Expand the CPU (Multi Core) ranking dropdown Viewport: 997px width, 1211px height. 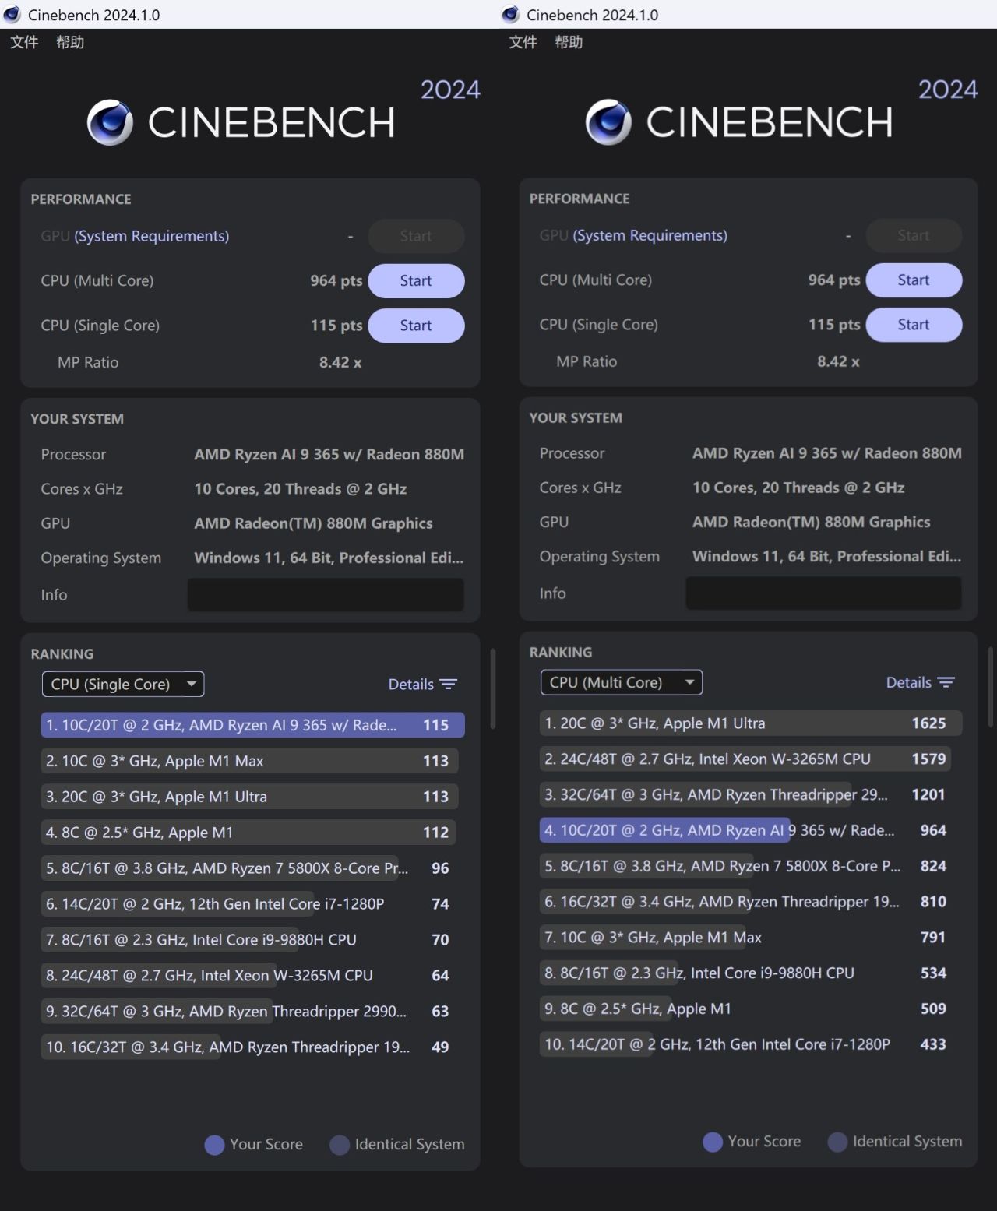[x=622, y=682]
